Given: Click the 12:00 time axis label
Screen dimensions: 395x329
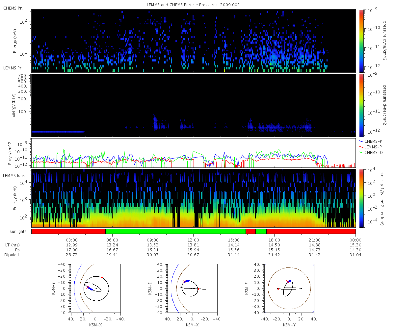Looking at the screenshot, I should 193,240.
